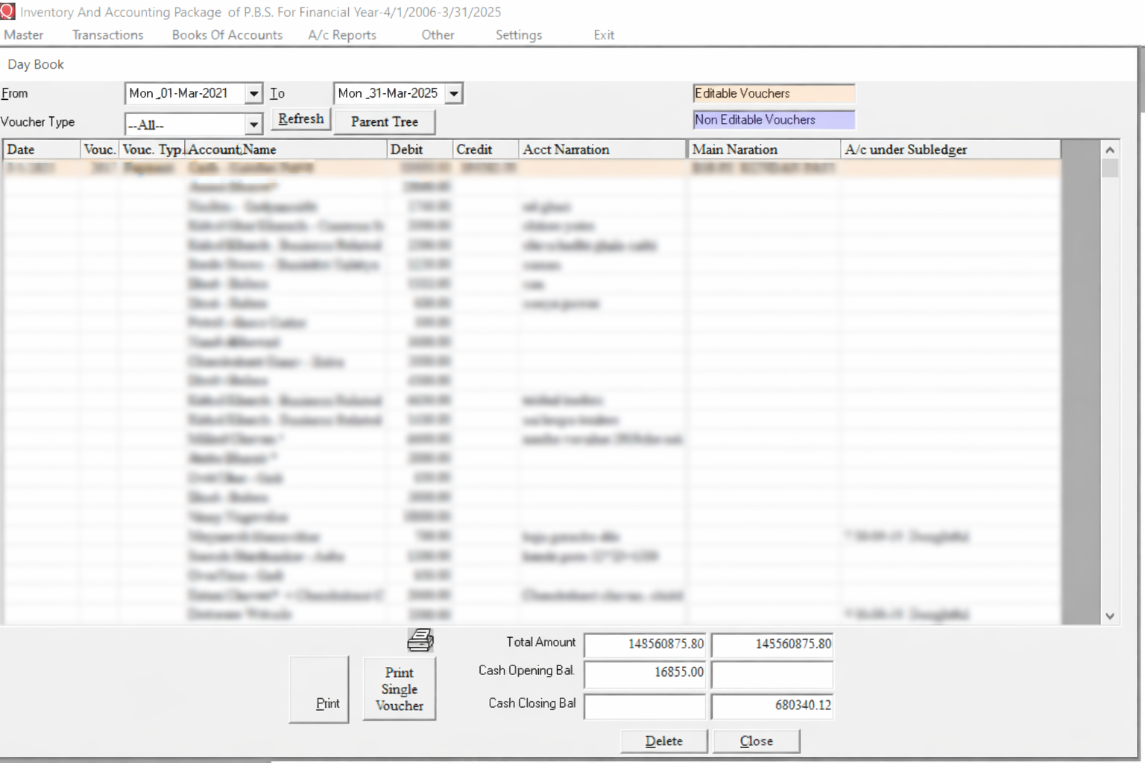The width and height of the screenshot is (1145, 763).
Task: Click the Date column header
Action: 42,149
